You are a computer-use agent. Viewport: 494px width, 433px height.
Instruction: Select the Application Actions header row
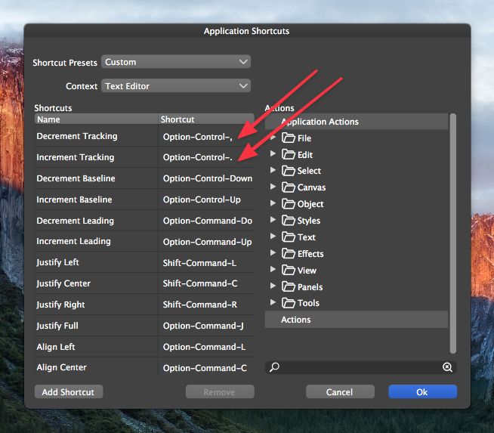pos(357,122)
